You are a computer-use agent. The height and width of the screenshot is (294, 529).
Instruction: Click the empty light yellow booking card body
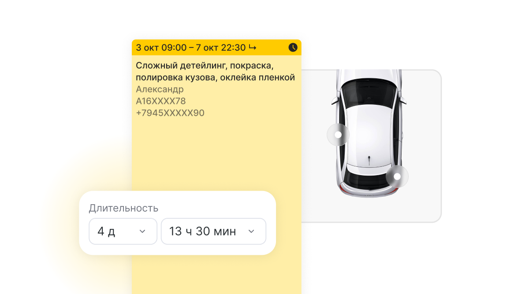pyautogui.click(x=216, y=154)
